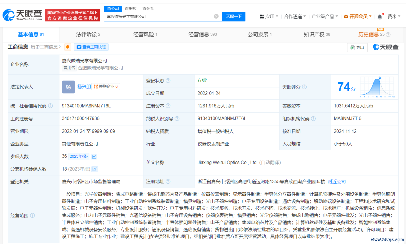Click the help icon beside 历史信息 tab
The image size is (406, 244).
(x=388, y=35)
